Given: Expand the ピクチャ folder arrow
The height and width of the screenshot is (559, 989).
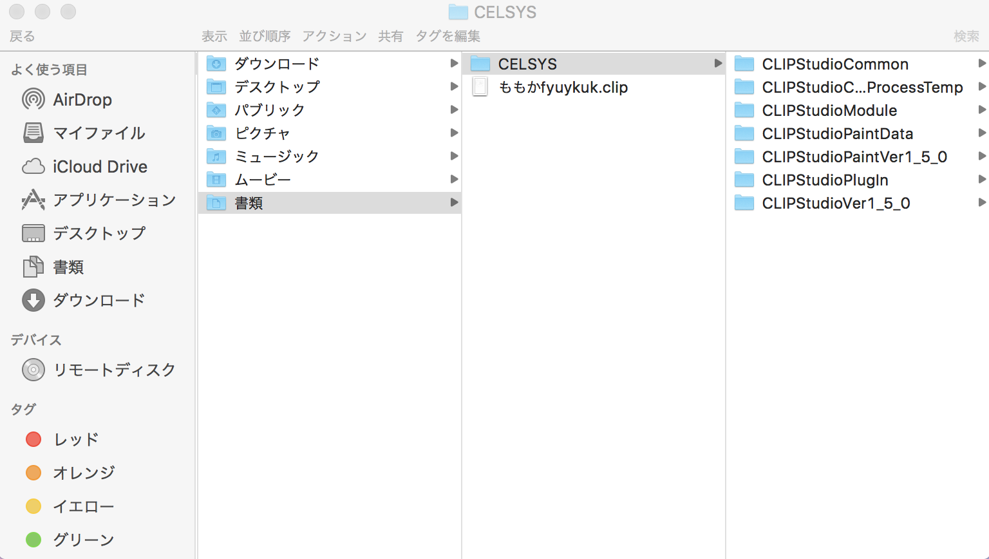Looking at the screenshot, I should pos(454,133).
